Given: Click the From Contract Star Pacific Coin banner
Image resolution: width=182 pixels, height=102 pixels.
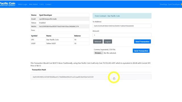Looking at the screenshot, I should click(122, 16).
